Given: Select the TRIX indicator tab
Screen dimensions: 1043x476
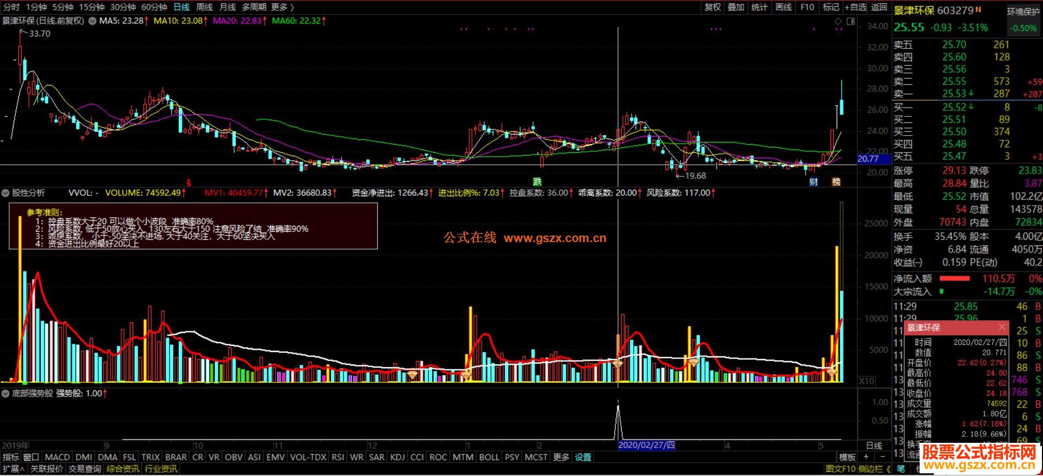Looking at the screenshot, I should click(151, 457).
